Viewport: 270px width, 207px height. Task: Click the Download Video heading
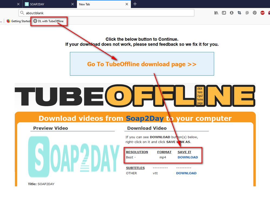coord(147,128)
